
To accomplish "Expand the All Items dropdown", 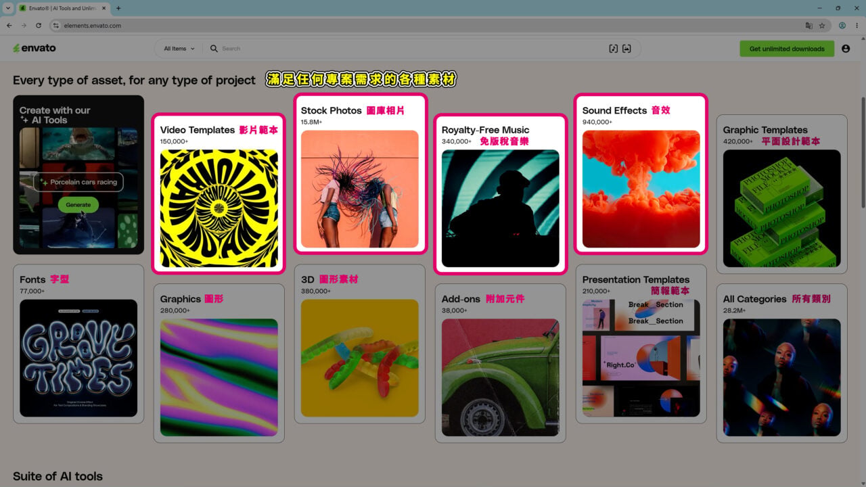I will [179, 49].
